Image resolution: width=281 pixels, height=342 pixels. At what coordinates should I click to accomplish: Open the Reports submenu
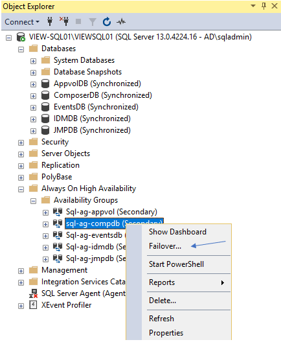(x=186, y=282)
